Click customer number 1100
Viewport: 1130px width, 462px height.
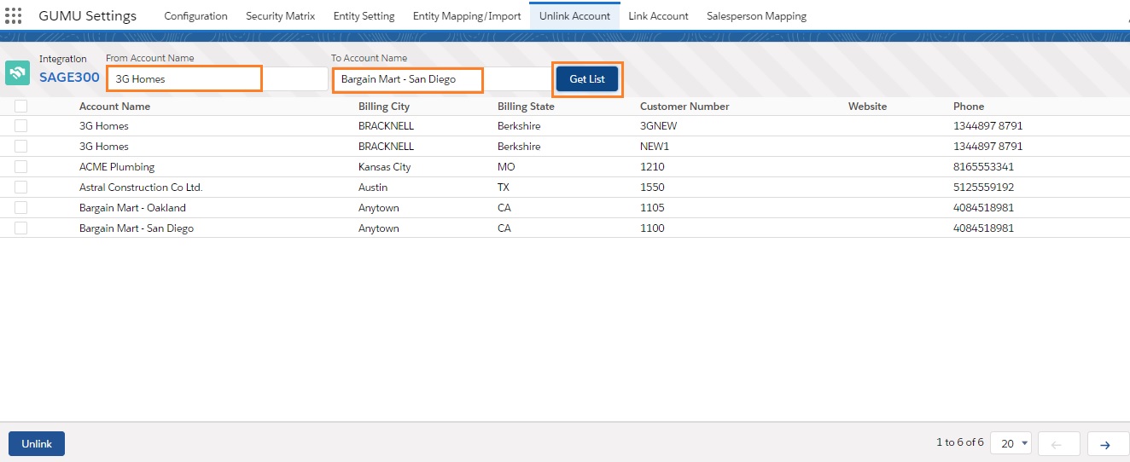652,228
